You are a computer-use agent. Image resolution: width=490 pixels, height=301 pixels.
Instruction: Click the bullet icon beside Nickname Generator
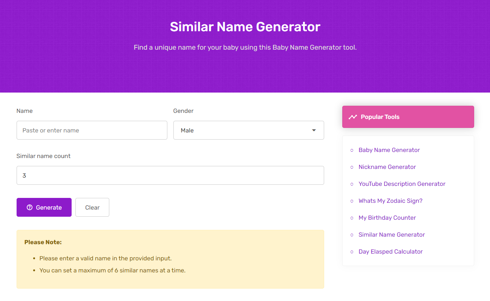pyautogui.click(x=352, y=167)
